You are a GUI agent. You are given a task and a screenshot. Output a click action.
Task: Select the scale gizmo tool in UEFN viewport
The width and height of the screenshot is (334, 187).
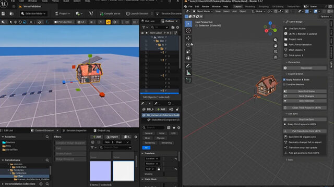(25, 22)
